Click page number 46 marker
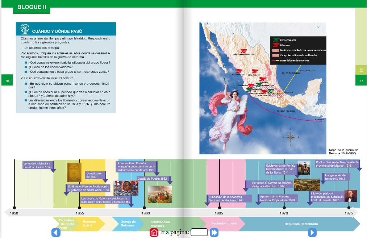 pos(8,80)
